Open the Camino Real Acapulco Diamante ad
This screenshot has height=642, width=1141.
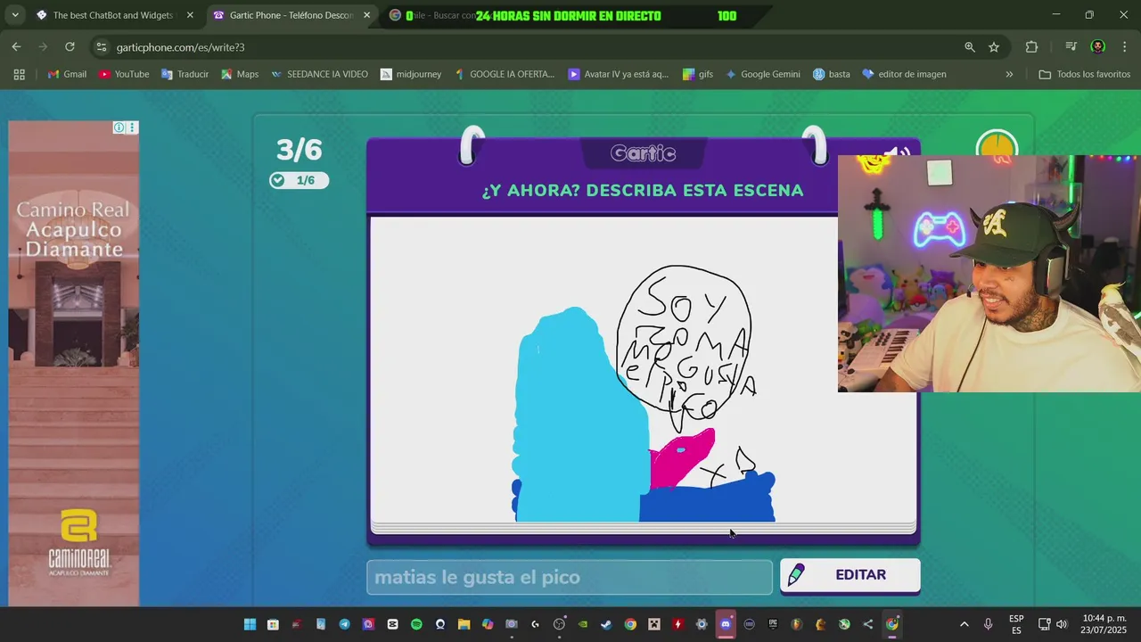pos(74,364)
